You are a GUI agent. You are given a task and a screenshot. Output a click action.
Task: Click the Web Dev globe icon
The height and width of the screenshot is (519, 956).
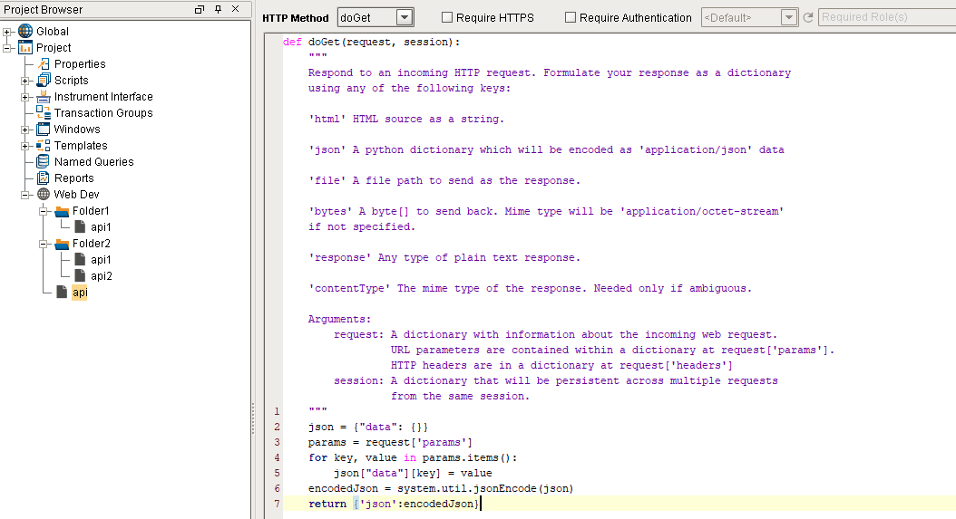tap(44, 195)
